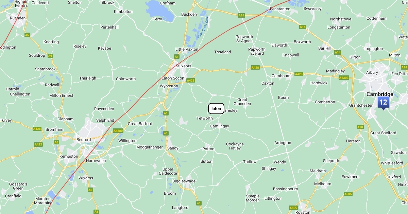Screen dimensions: 408x214
Task: Click the A428 road shield near Cambourne
Action: pyautogui.click(x=299, y=74)
